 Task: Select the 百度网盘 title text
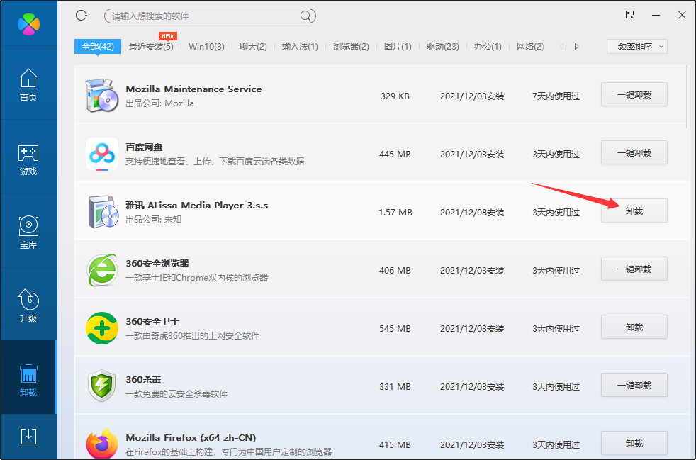144,147
